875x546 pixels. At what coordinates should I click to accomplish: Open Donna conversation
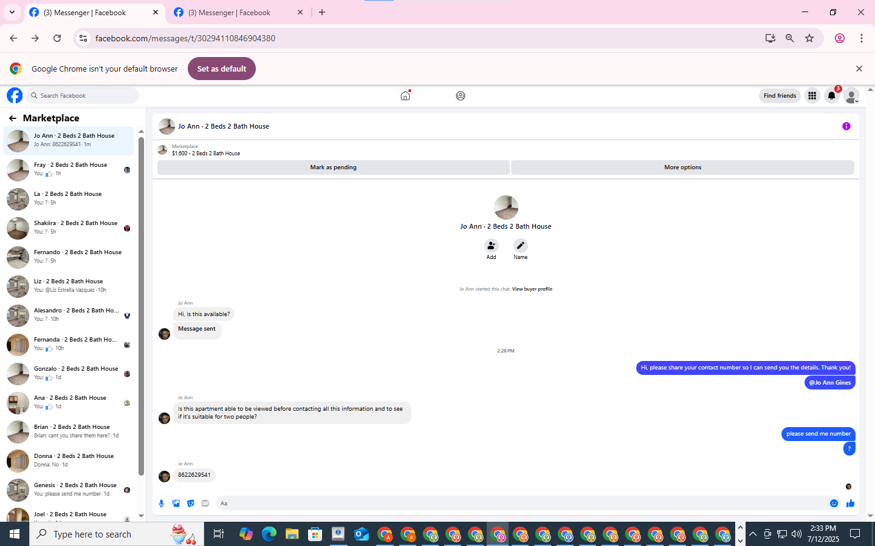(69, 461)
